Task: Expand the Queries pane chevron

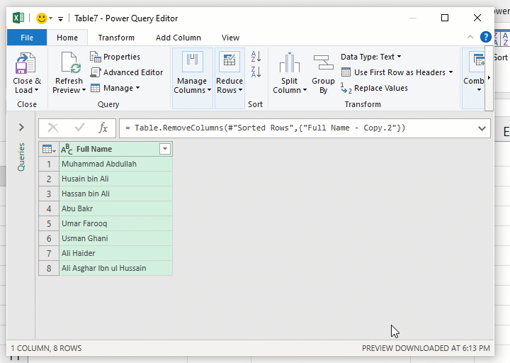Action: click(21, 127)
